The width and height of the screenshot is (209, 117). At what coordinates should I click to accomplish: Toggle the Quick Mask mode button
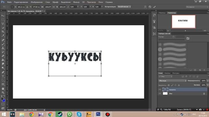point(3,104)
